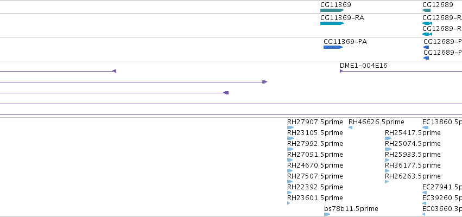Screen dimensions: 462x217
Task: Open the DME1-004E16 label link
Action: 364,65
